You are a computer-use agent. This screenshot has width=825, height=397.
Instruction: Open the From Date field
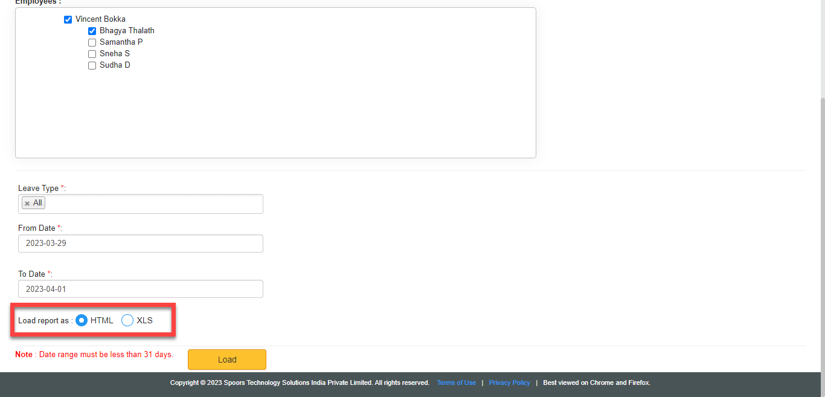pos(140,244)
